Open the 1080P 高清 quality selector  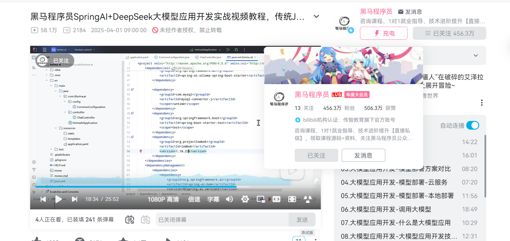(163, 199)
